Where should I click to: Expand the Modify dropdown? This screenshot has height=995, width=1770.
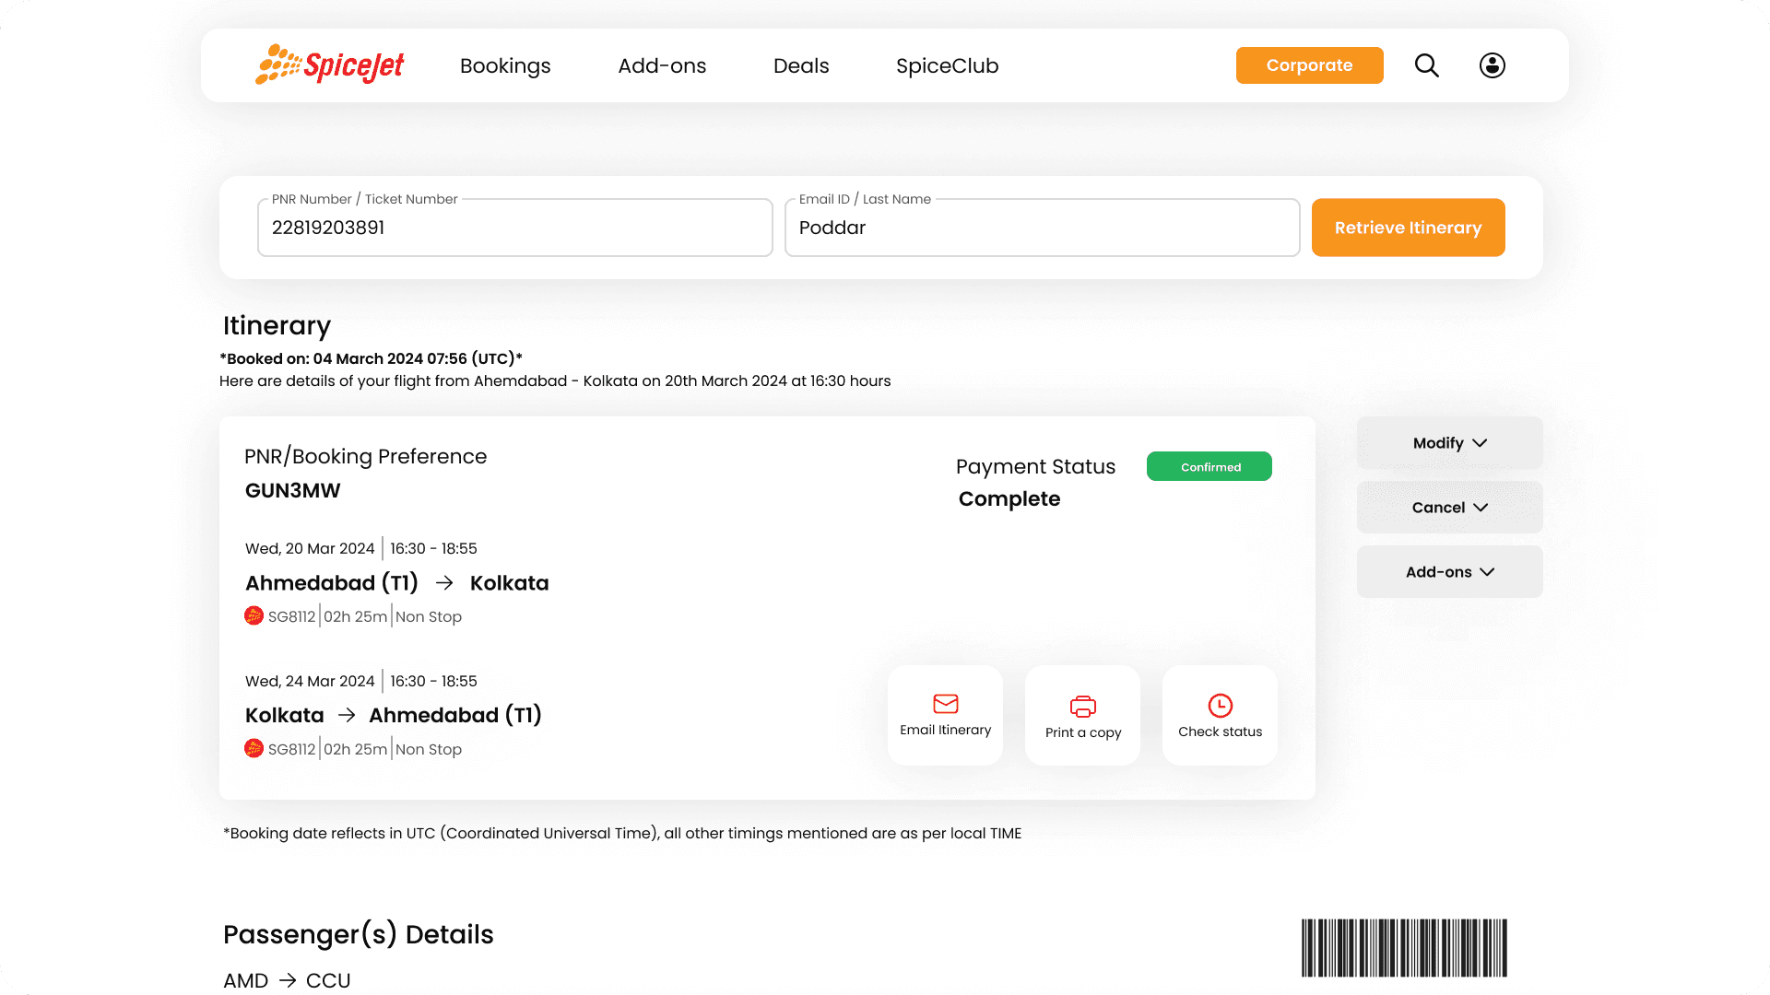pos(1449,443)
